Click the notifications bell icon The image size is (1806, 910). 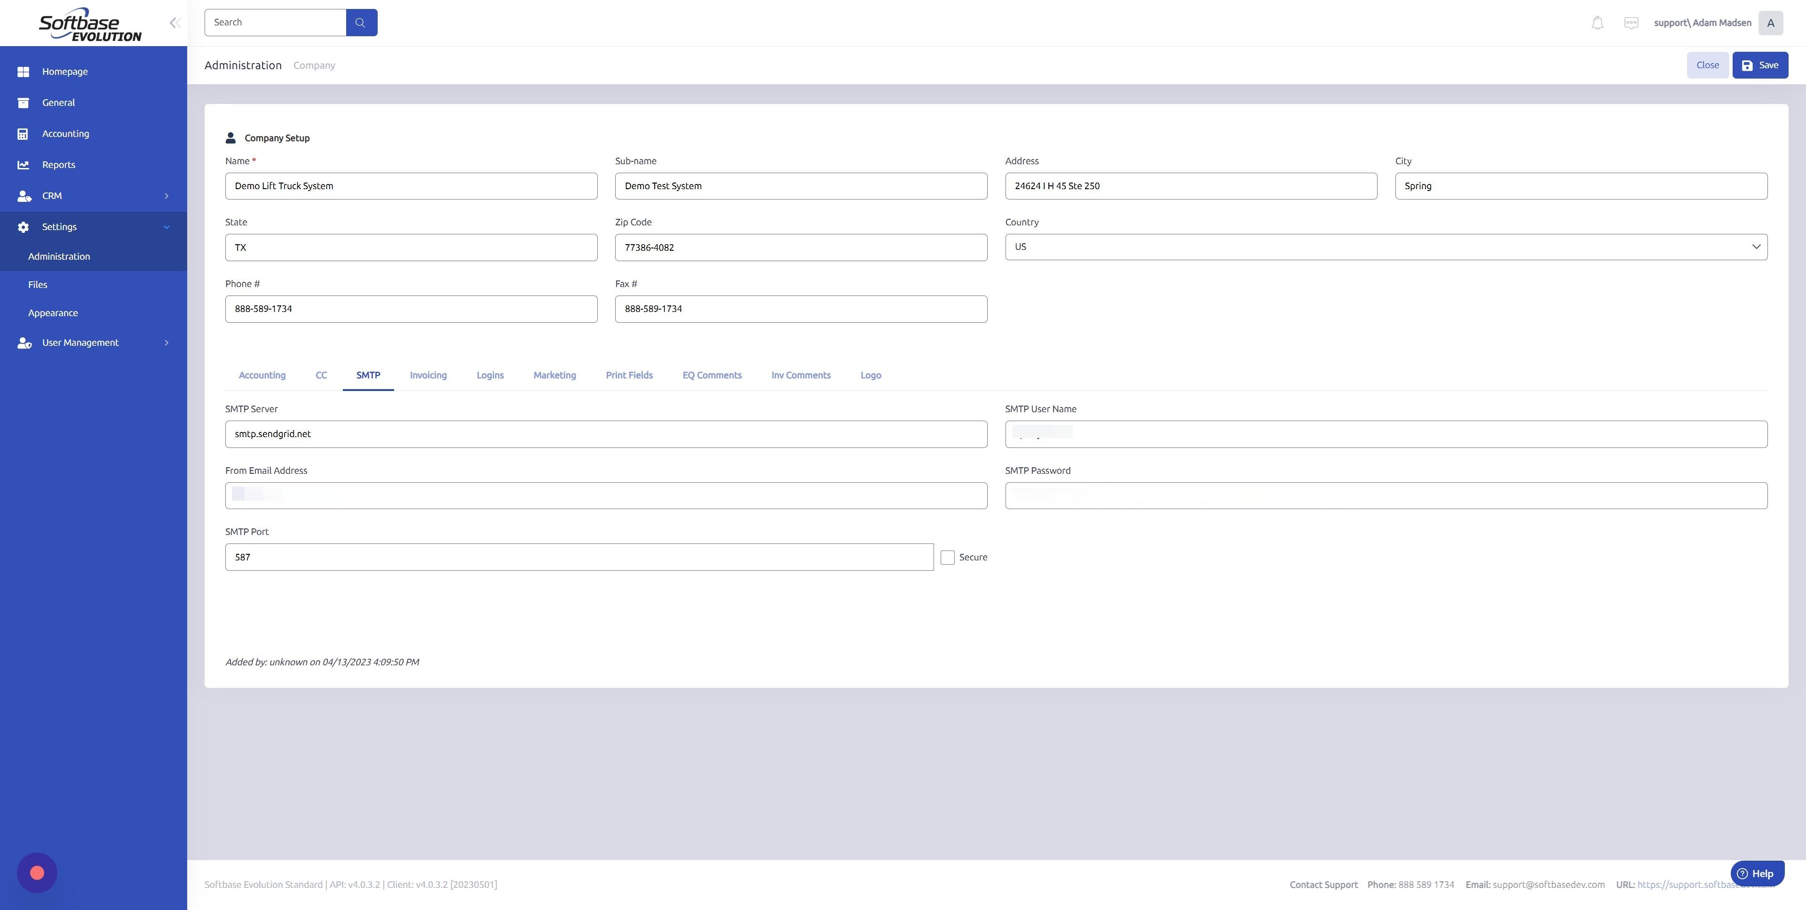pos(1597,23)
